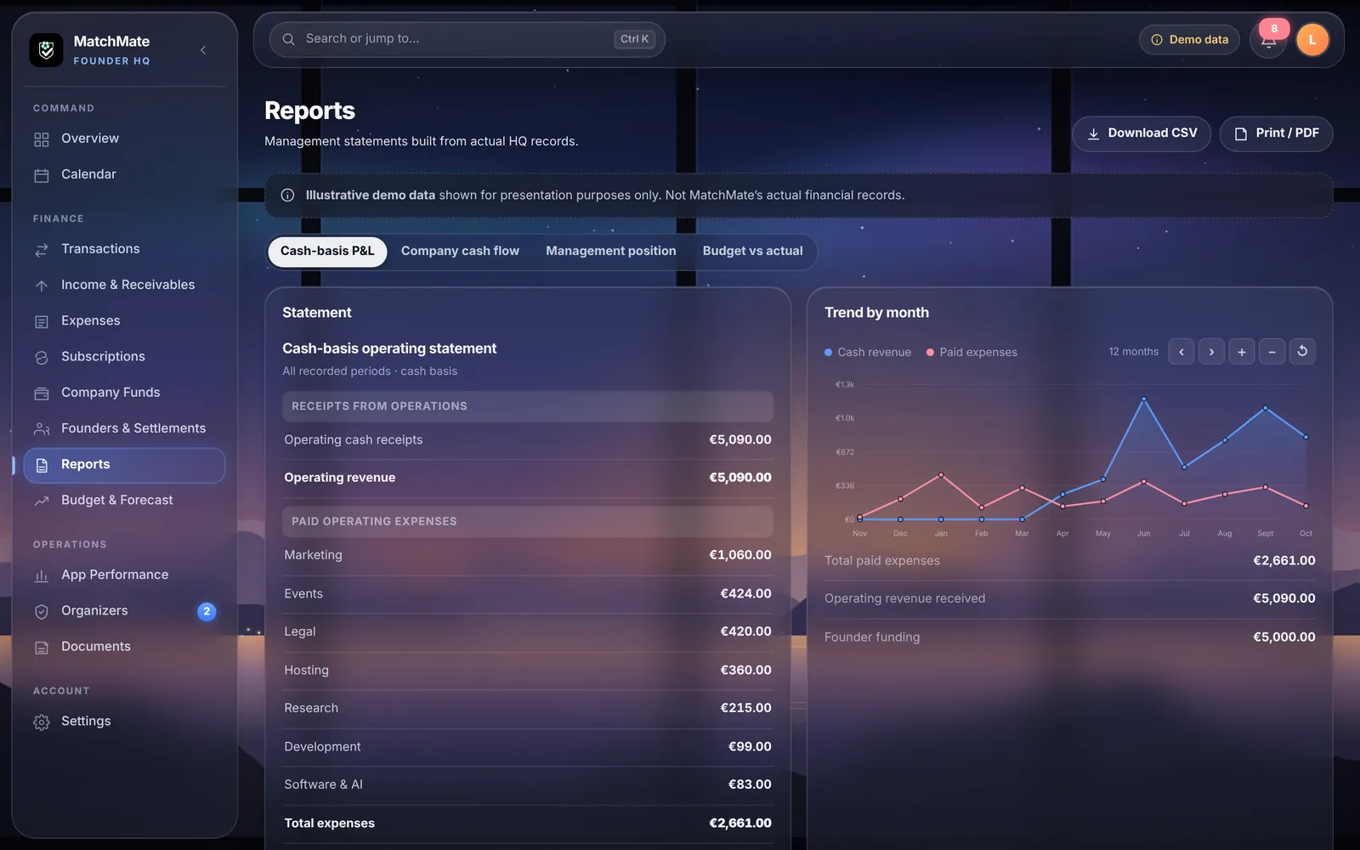
Task: Click the Jun cash revenue peak point
Action: [x=1143, y=399]
